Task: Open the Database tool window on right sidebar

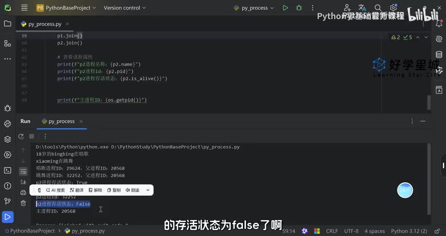Action: point(439,55)
